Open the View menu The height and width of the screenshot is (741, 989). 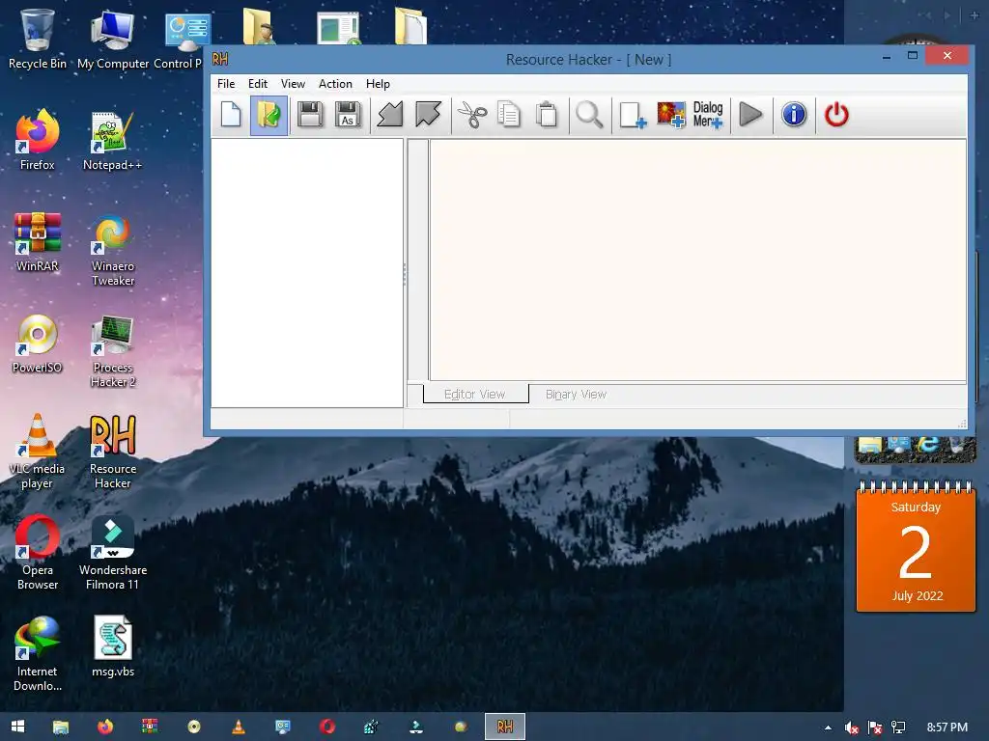pyautogui.click(x=293, y=84)
